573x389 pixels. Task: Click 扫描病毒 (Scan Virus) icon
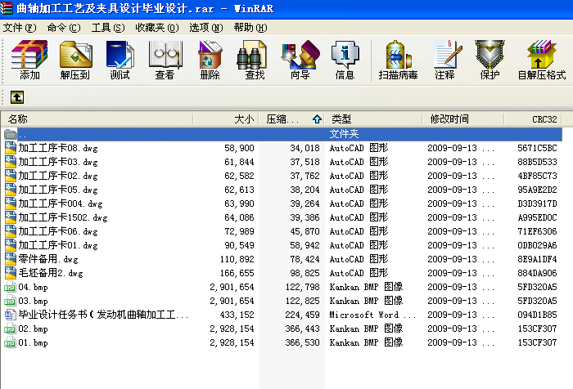click(x=398, y=60)
